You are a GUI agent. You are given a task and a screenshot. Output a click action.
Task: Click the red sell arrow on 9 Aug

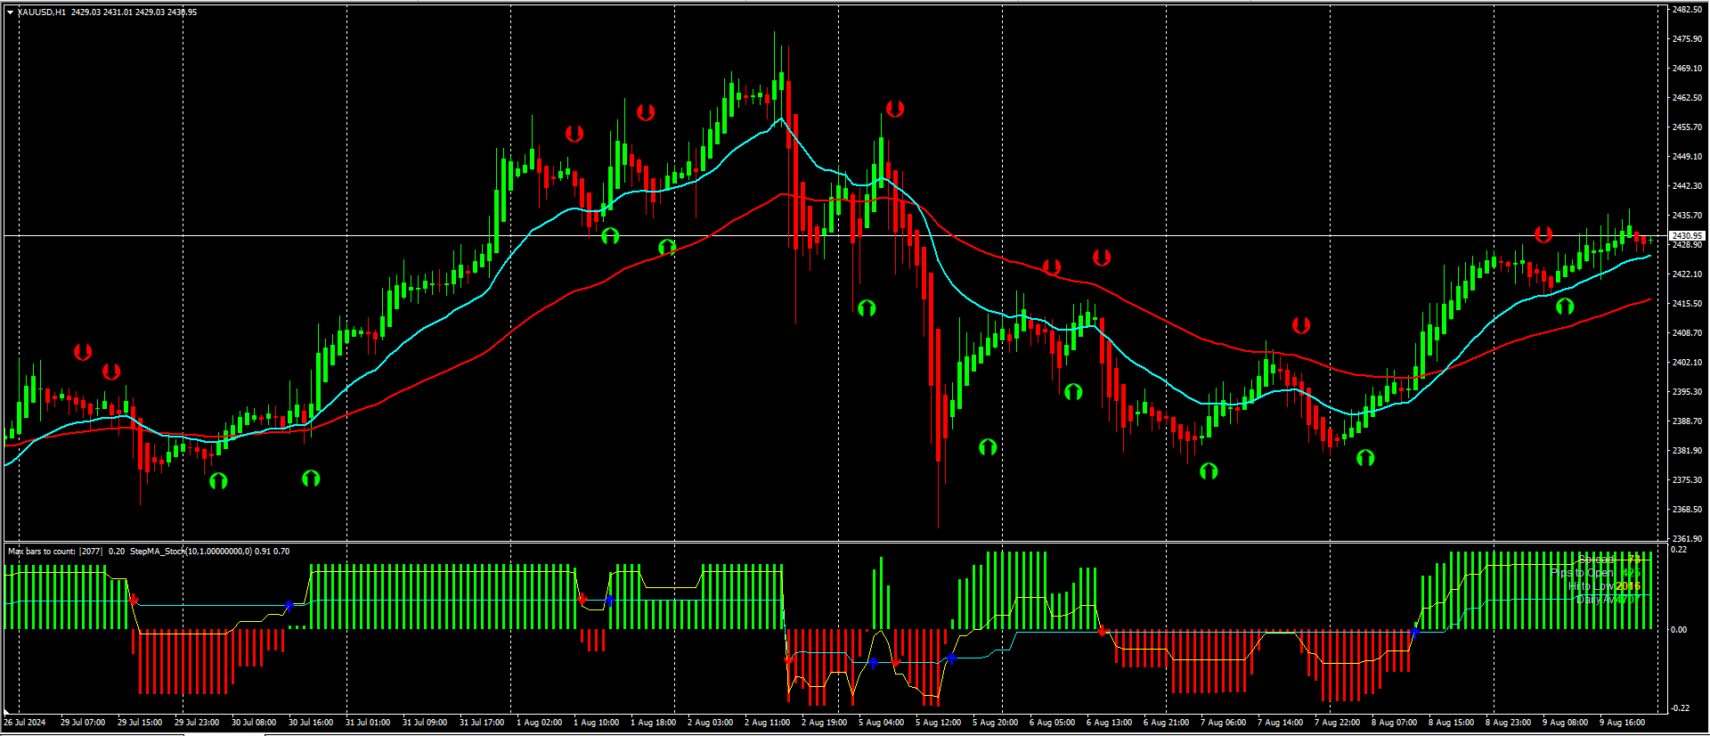tap(1543, 234)
